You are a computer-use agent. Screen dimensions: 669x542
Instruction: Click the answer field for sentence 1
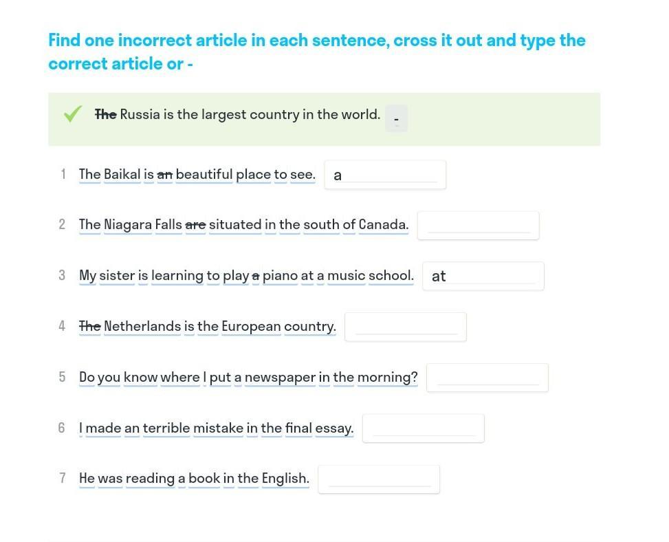[x=385, y=175]
